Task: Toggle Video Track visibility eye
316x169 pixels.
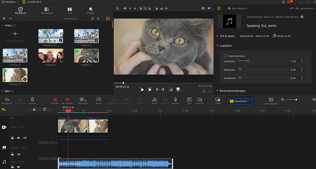Action: [x=25, y=138]
